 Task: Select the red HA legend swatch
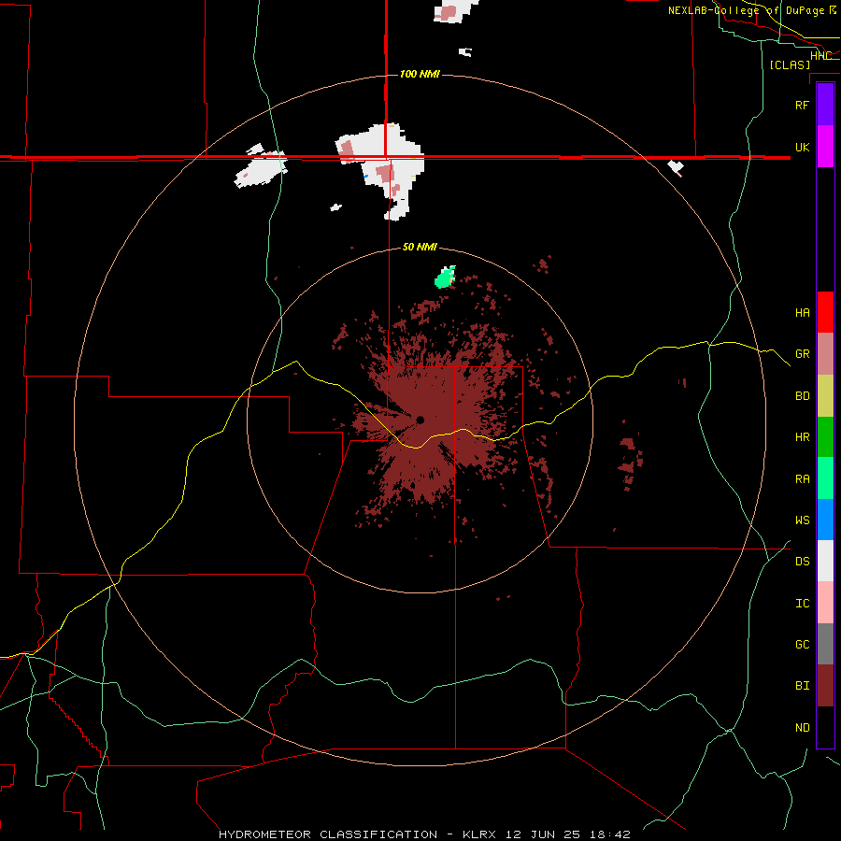825,312
